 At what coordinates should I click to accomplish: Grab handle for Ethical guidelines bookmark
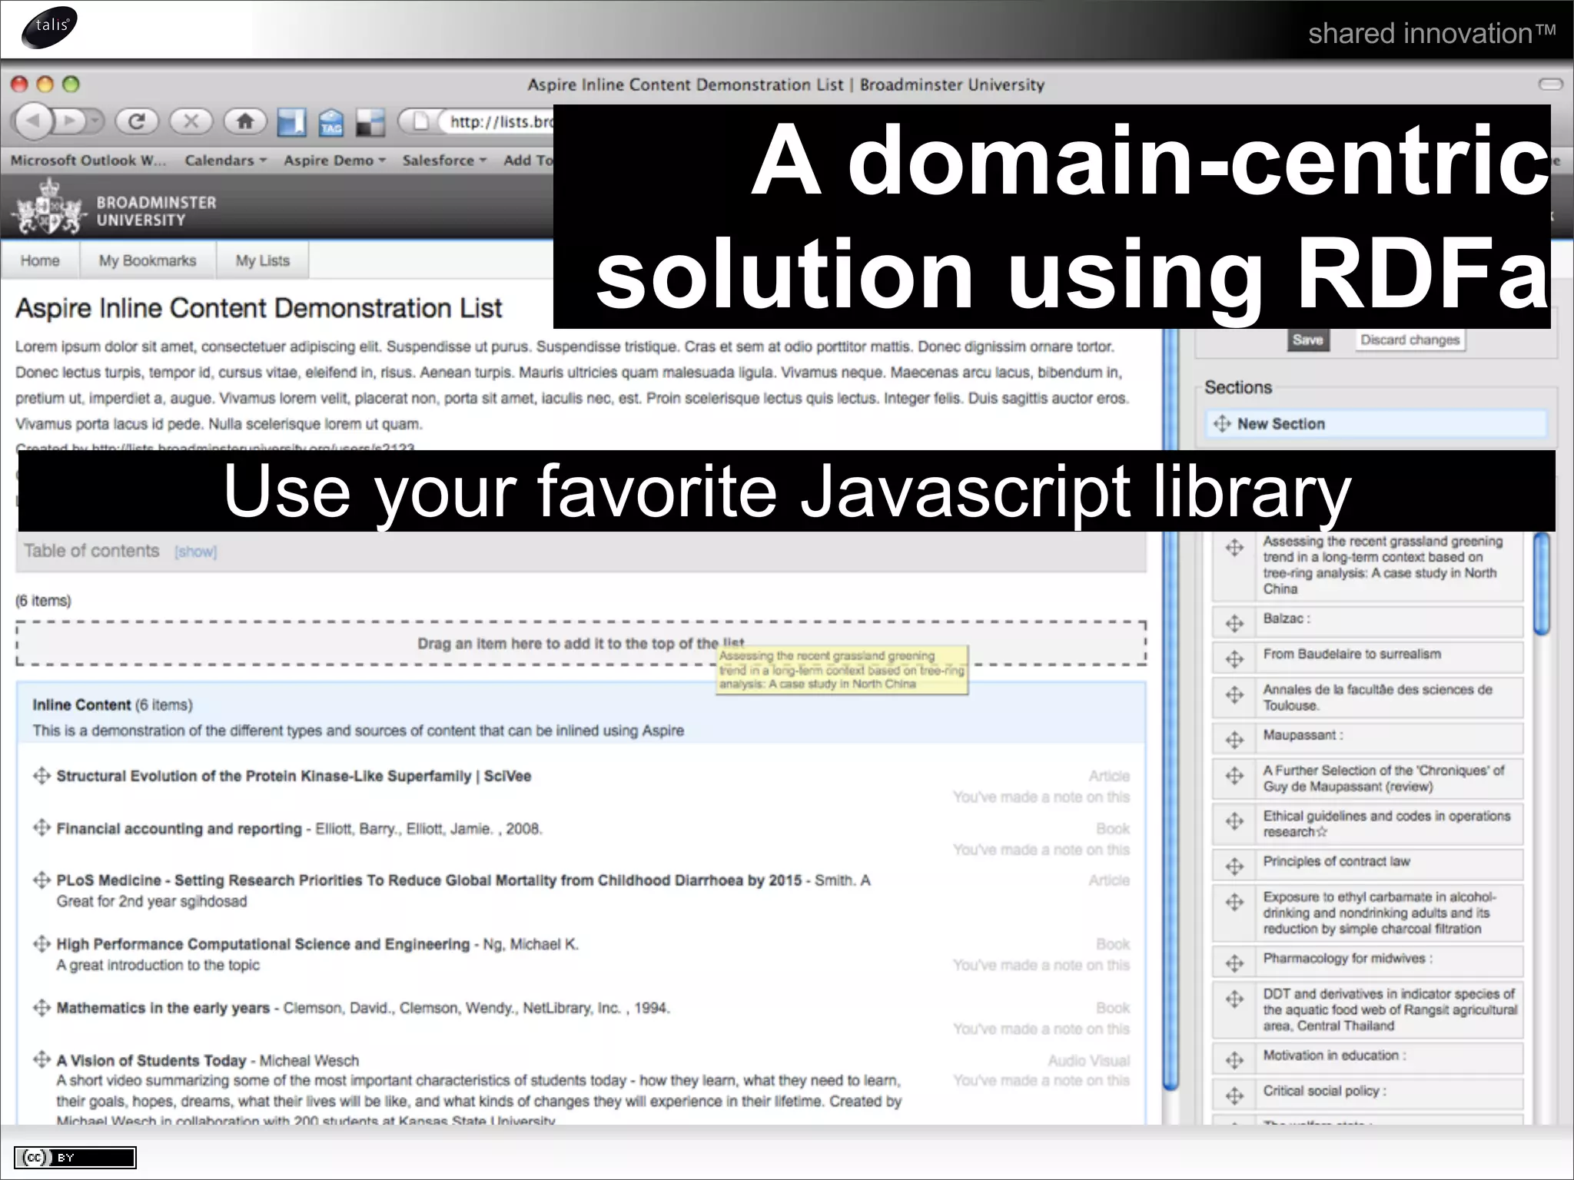(x=1234, y=820)
